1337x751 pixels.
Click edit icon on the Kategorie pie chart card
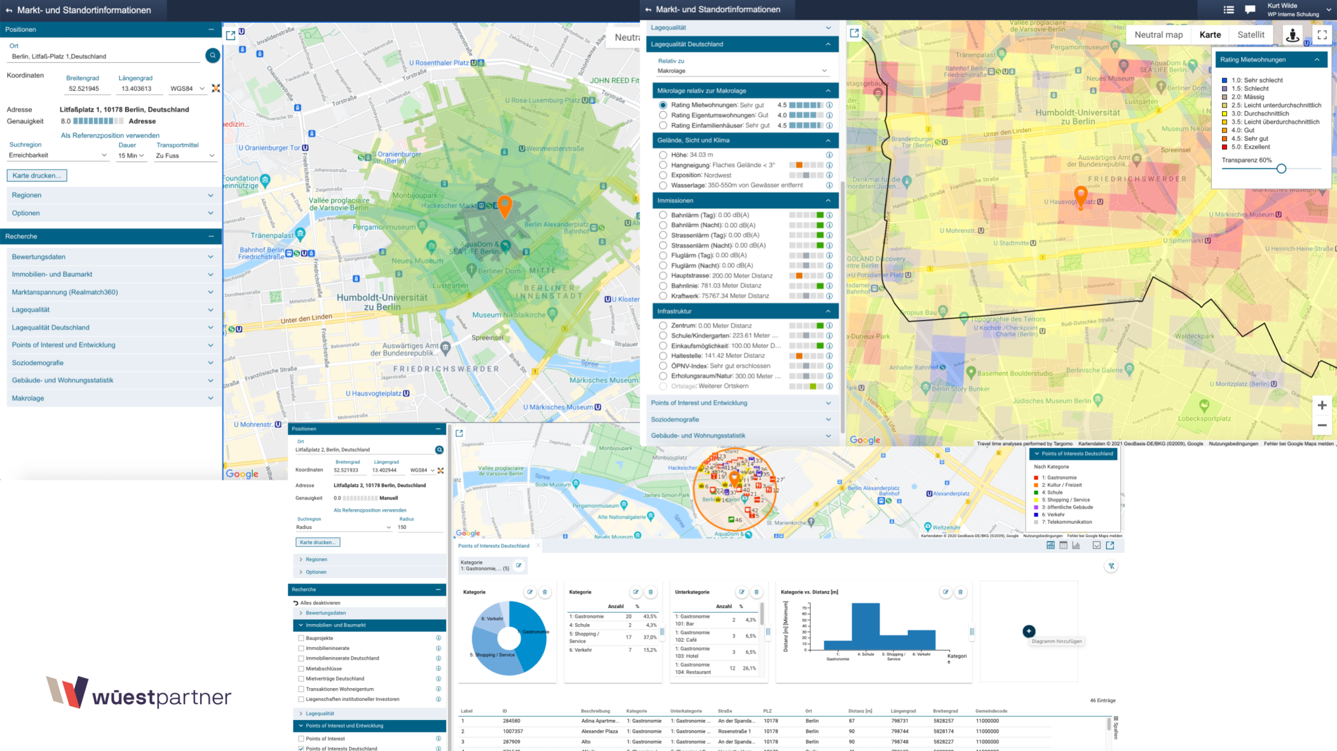coord(530,592)
